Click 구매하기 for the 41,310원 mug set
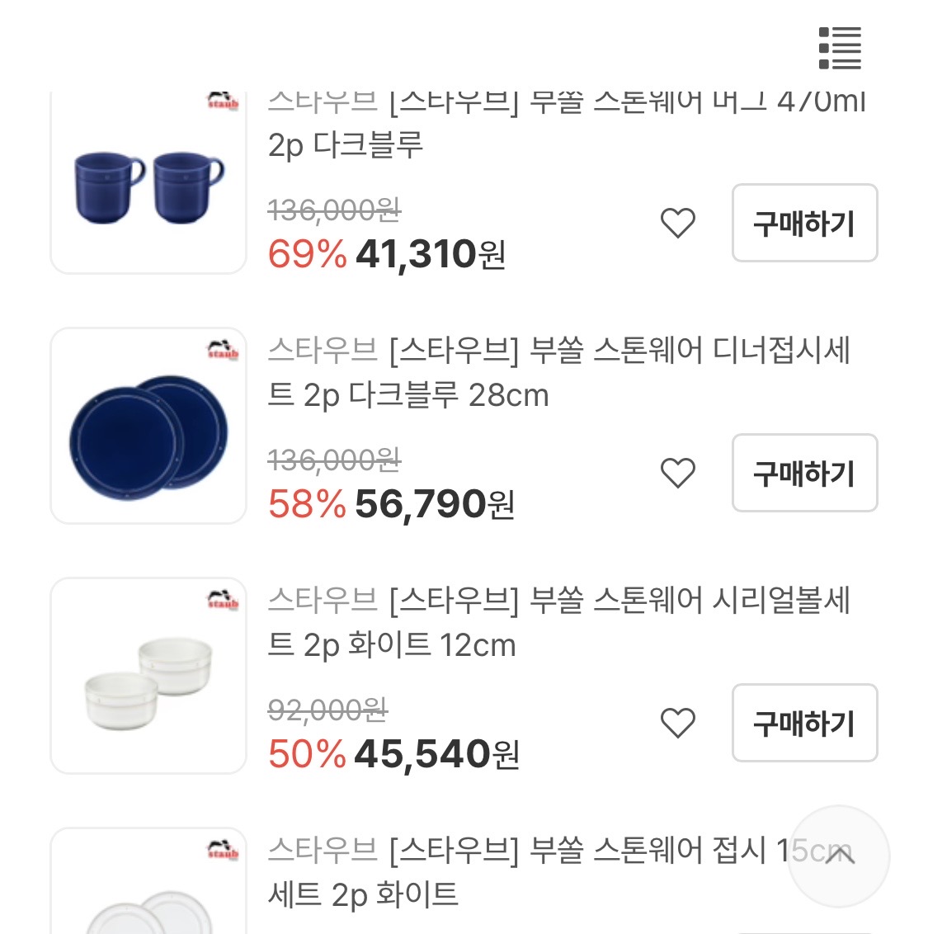Image resolution: width=928 pixels, height=934 pixels. [x=804, y=223]
